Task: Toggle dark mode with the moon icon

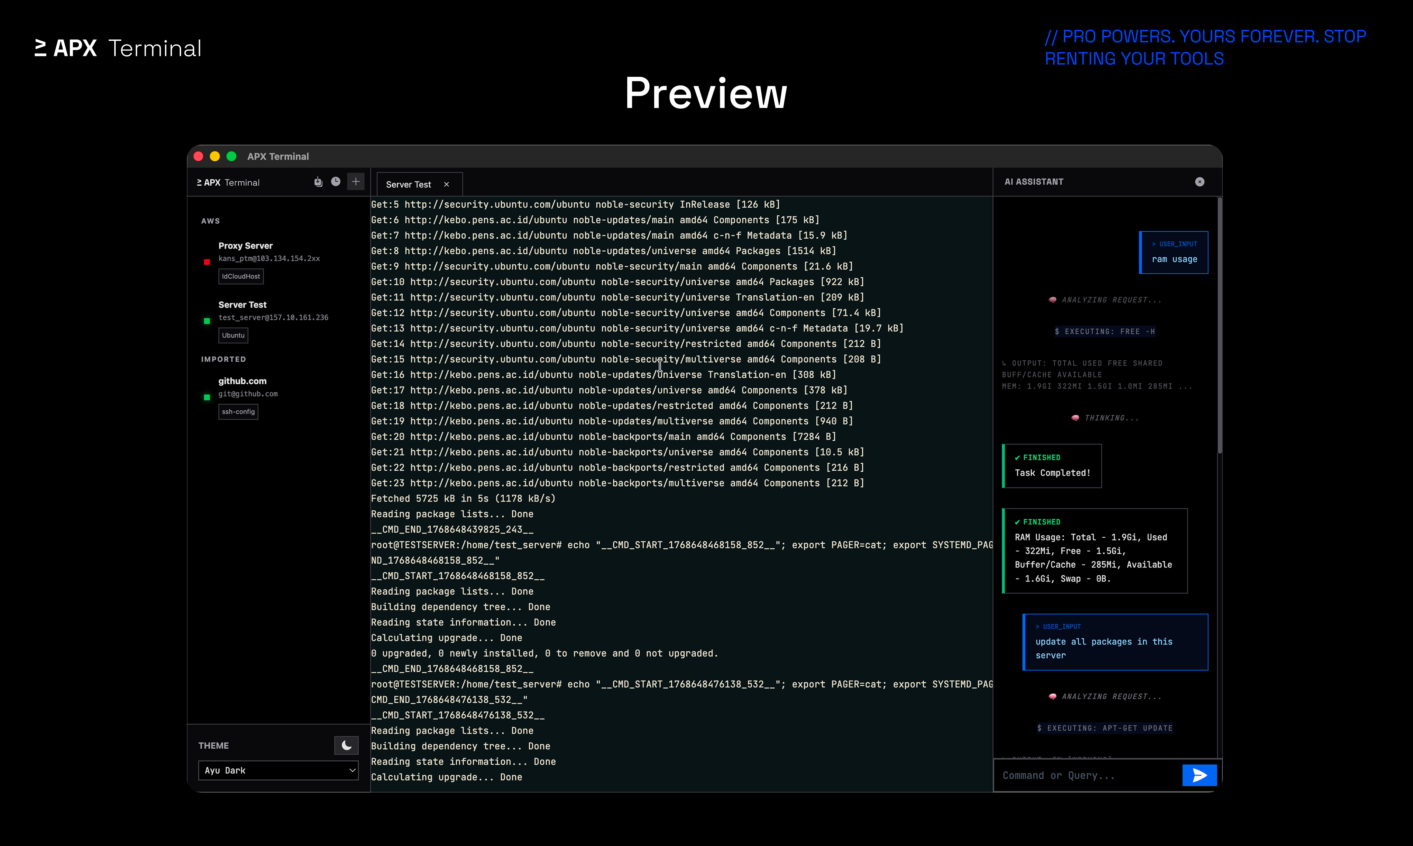Action: [346, 745]
